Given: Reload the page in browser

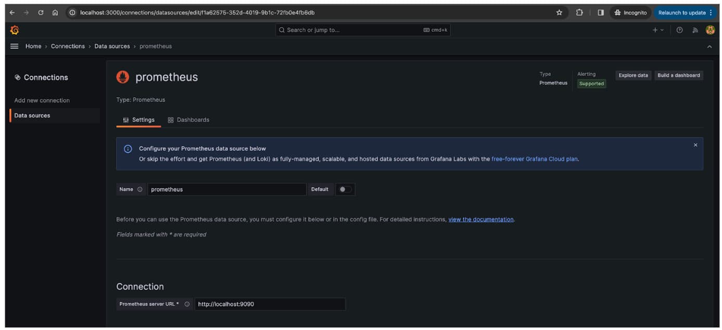Looking at the screenshot, I should click(41, 12).
